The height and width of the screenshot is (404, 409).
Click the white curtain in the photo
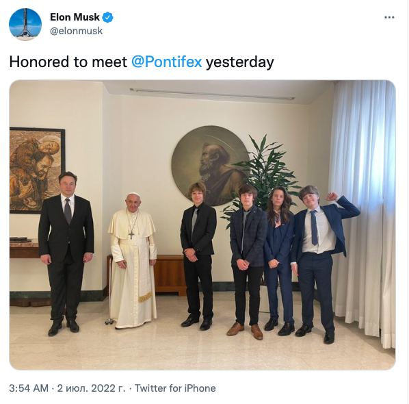click(364, 209)
